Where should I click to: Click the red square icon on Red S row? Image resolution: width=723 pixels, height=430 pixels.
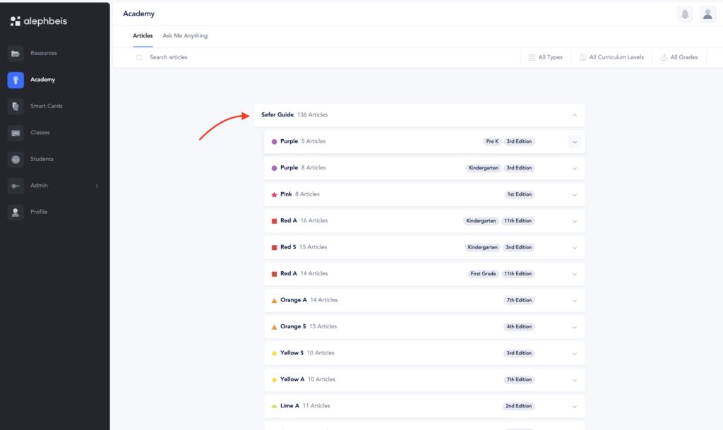274,248
